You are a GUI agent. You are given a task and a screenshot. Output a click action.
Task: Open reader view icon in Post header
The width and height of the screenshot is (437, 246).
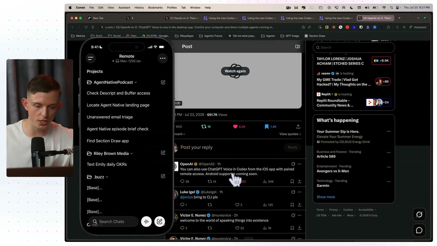click(x=297, y=47)
